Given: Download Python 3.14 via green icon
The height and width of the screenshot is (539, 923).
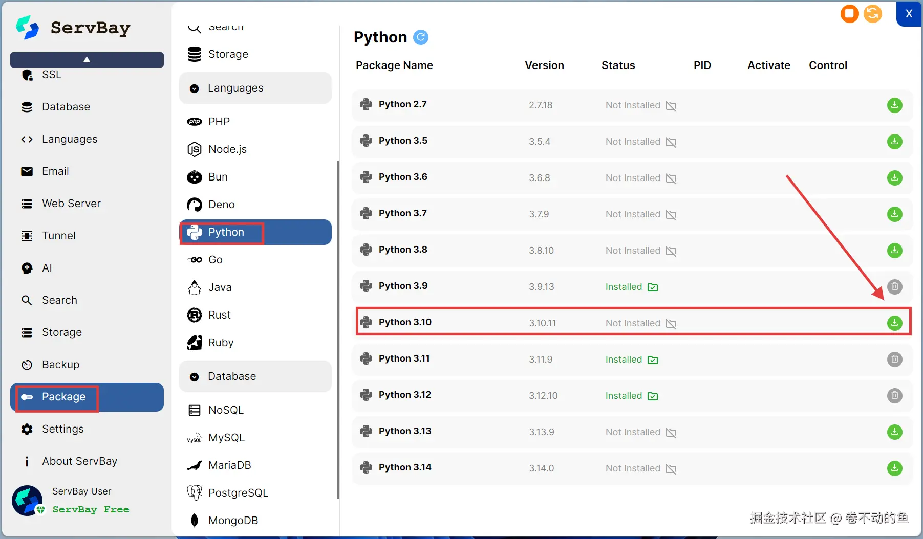Looking at the screenshot, I should pos(894,468).
